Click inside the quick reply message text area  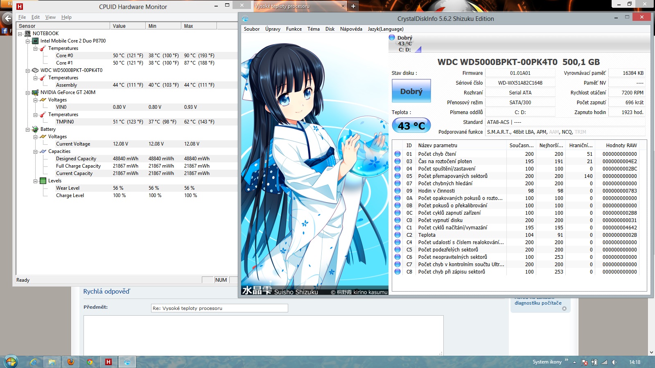tap(264, 335)
